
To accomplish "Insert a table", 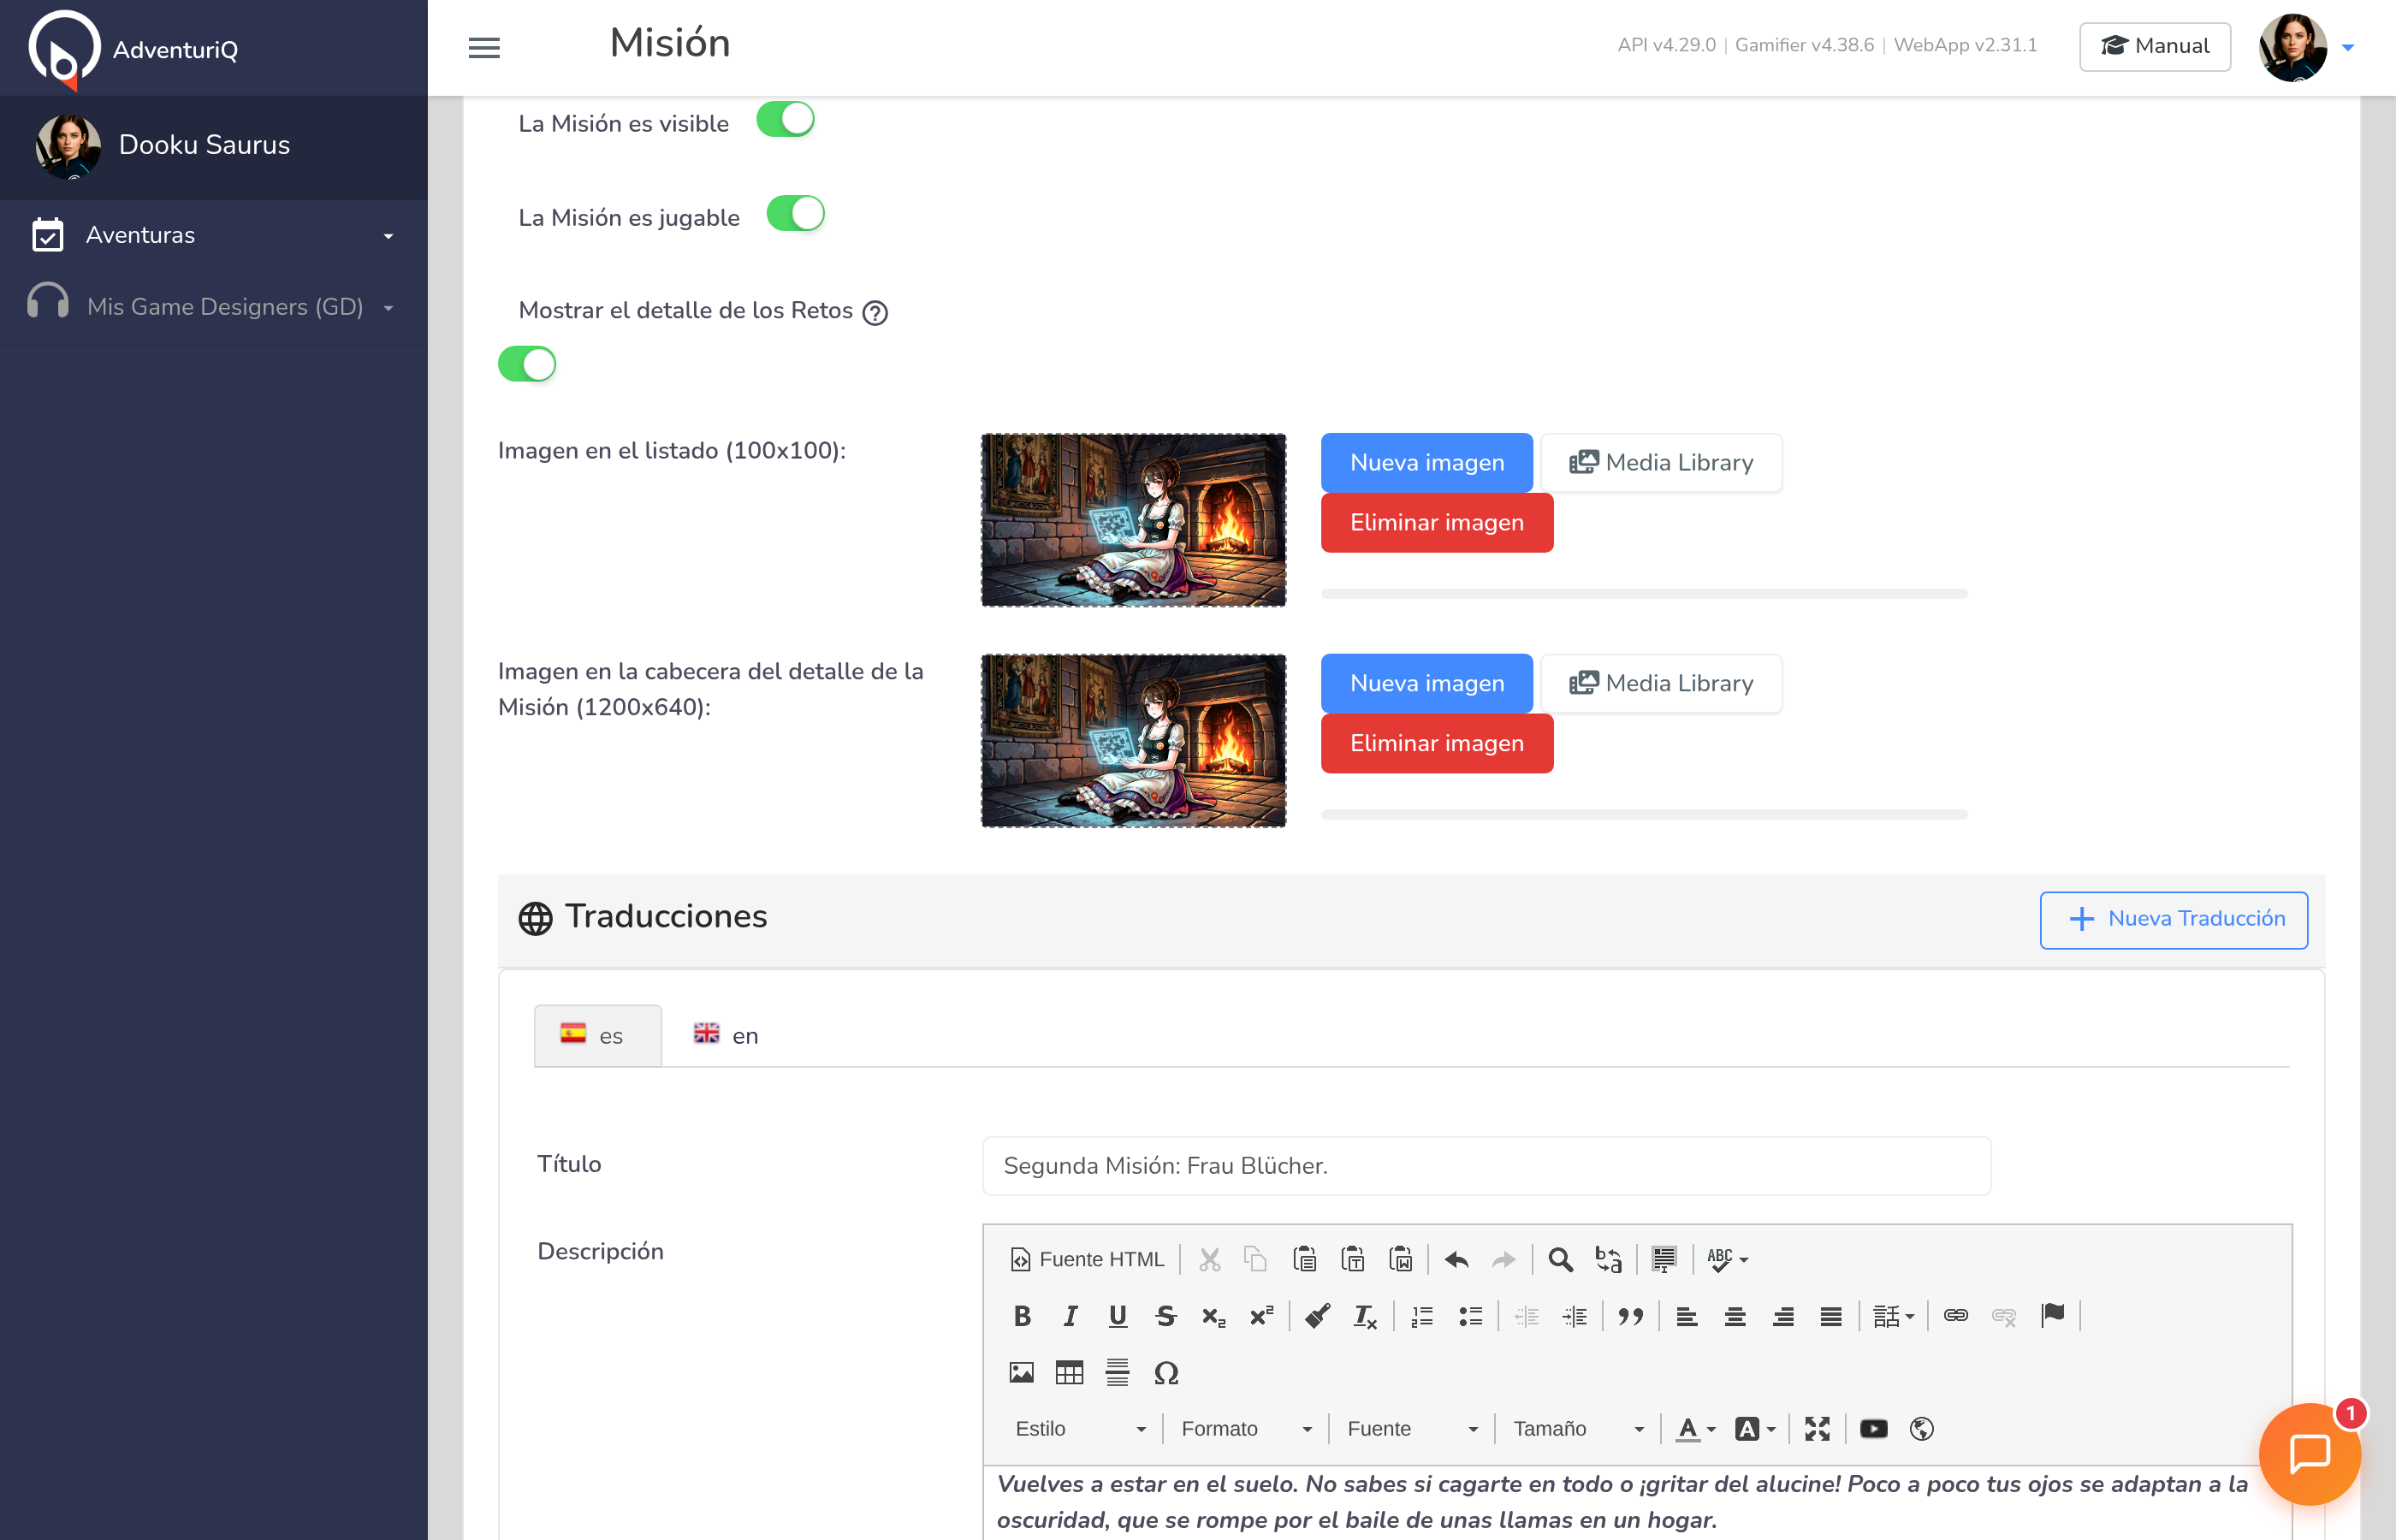I will 1070,1373.
